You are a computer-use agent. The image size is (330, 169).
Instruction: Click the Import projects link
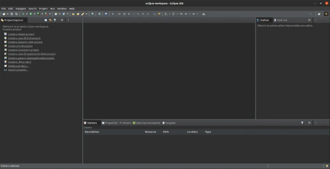(x=18, y=70)
